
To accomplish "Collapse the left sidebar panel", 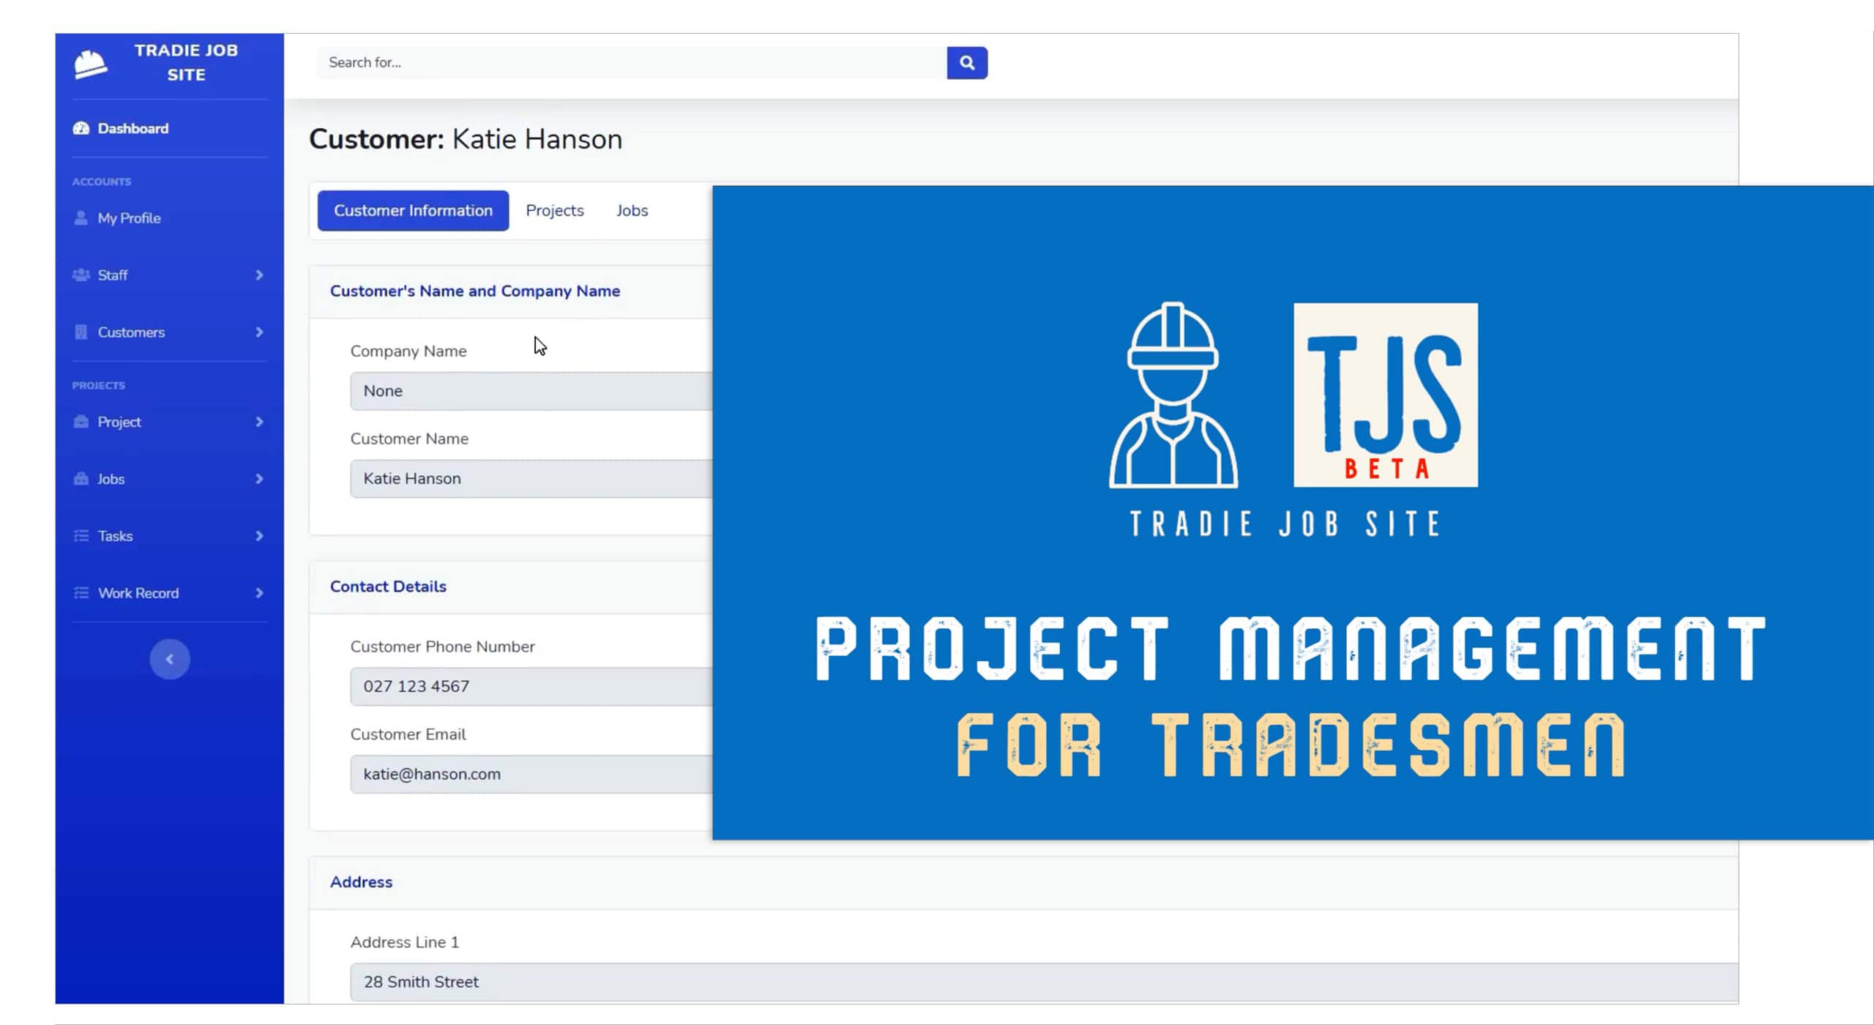I will [x=169, y=657].
